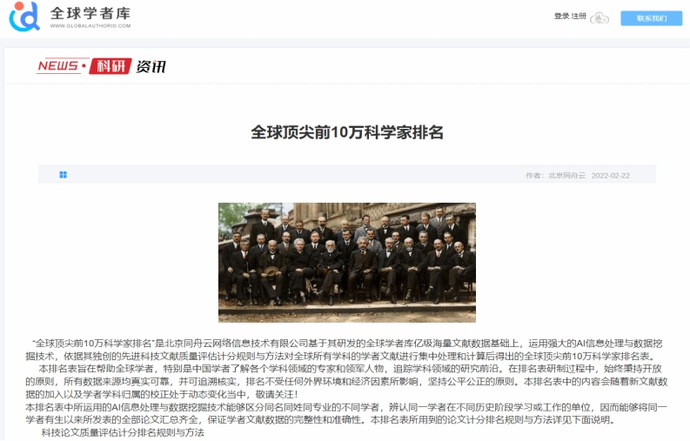The height and width of the screenshot is (441, 690).
Task: Click the 全球学者库 logo icon
Action: (x=24, y=17)
